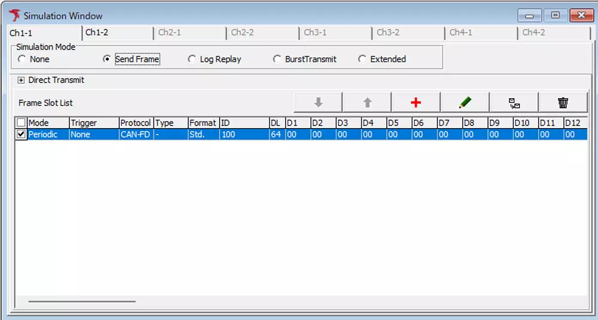Viewport: 598px width, 320px height.
Task: Click the horizontal scrollbar in frame list
Action: [x=82, y=301]
